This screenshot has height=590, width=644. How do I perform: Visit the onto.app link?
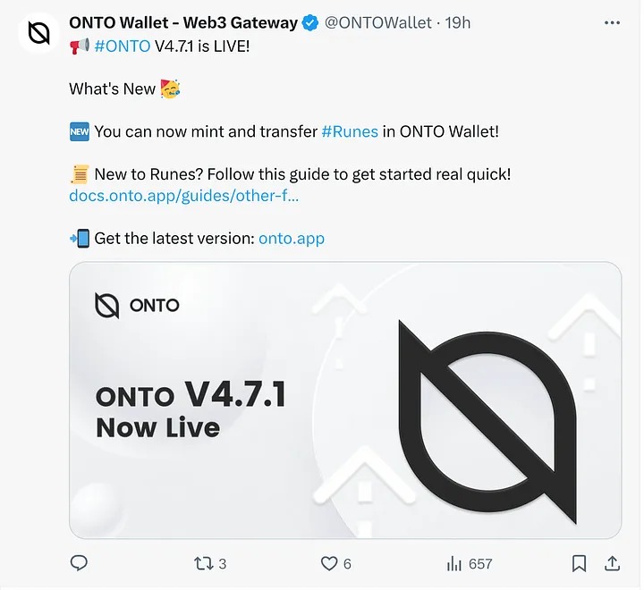(291, 239)
